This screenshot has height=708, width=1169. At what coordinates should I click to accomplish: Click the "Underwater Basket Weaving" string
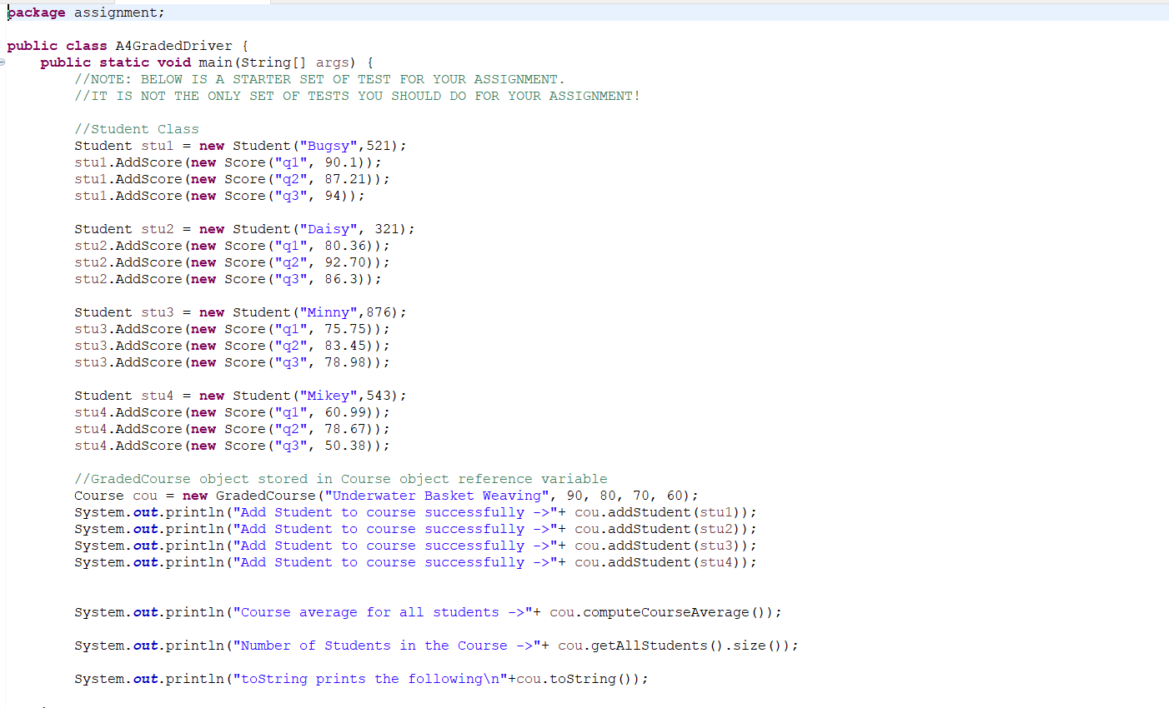coord(437,496)
